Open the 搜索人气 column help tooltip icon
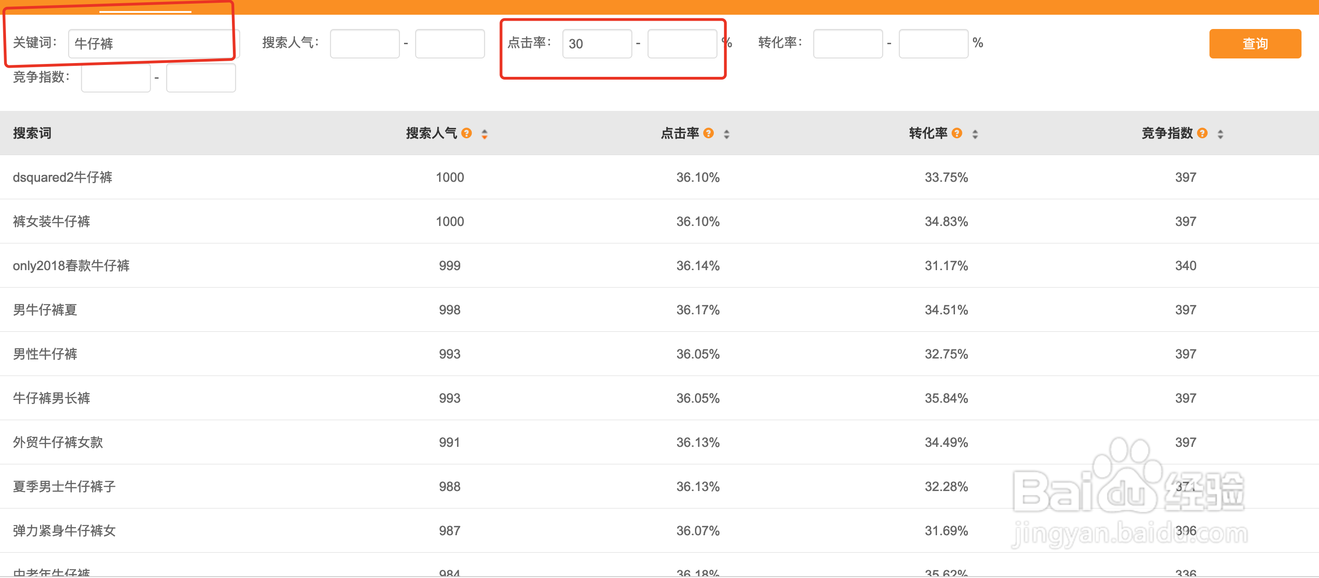The width and height of the screenshot is (1319, 578). point(467,133)
